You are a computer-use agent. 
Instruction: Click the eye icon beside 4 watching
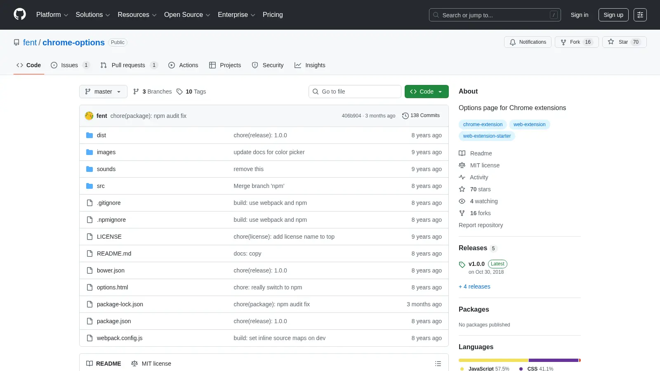pyautogui.click(x=462, y=201)
